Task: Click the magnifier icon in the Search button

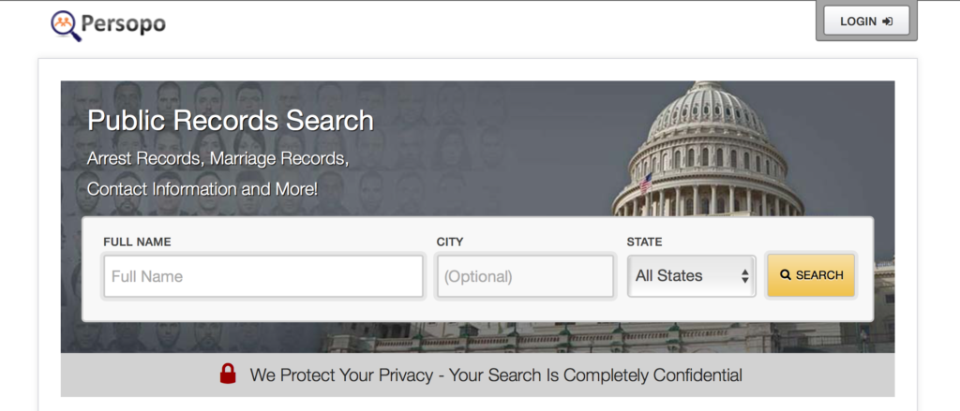Action: pos(786,275)
